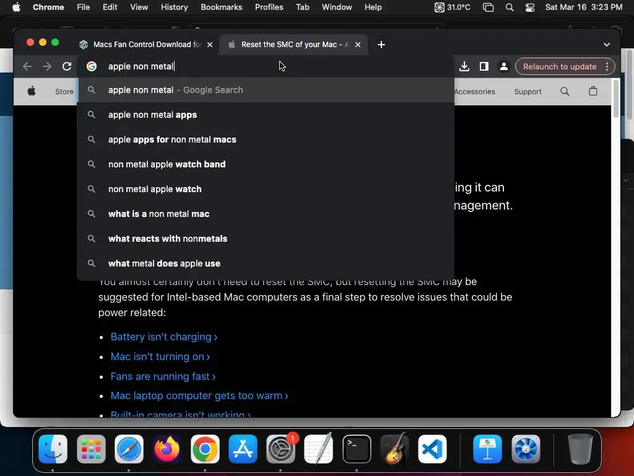Open 'Battery isn't charging' link
This screenshot has height=476, width=634.
pyautogui.click(x=163, y=337)
